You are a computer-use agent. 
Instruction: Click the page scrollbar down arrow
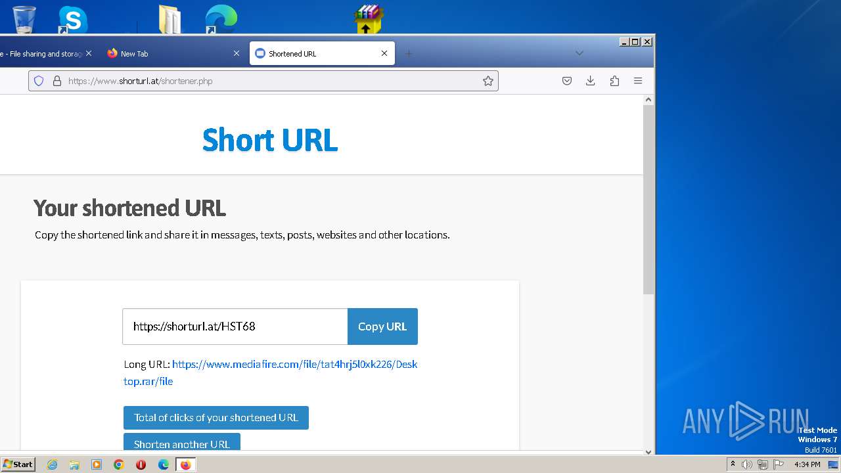(x=648, y=451)
